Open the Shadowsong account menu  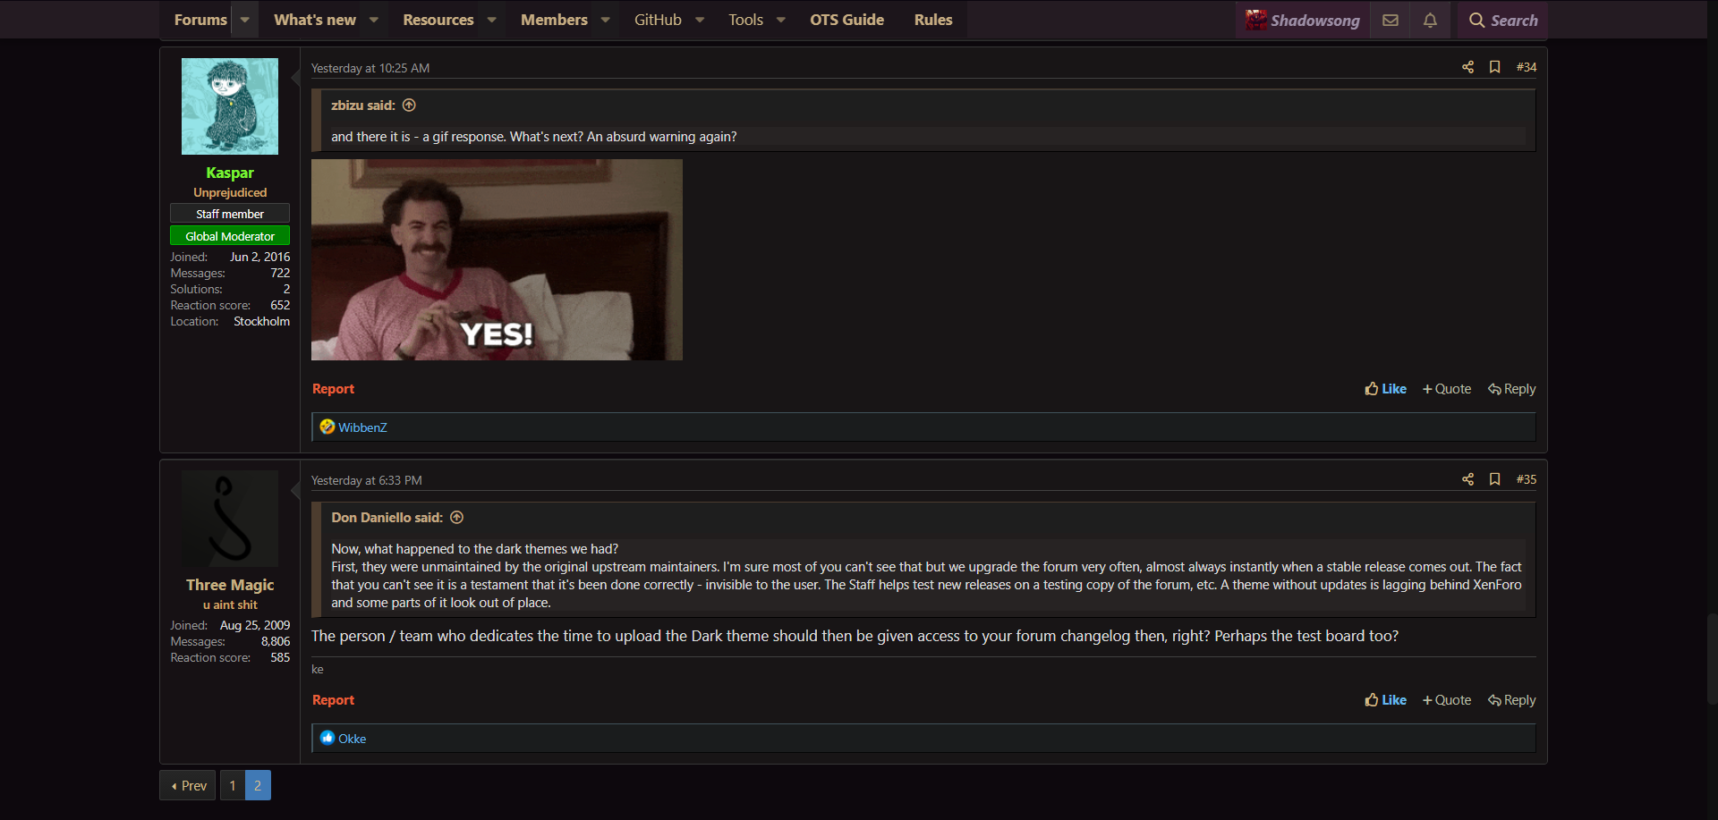point(1303,20)
